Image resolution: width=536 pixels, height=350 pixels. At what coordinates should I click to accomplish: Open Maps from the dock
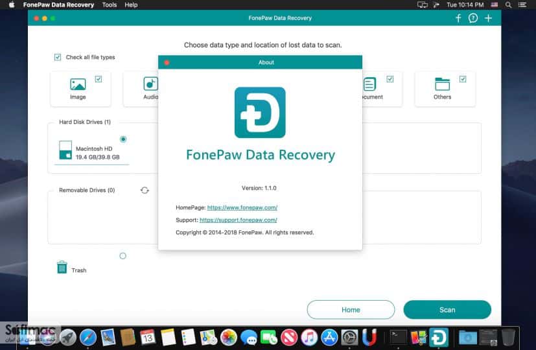point(208,338)
